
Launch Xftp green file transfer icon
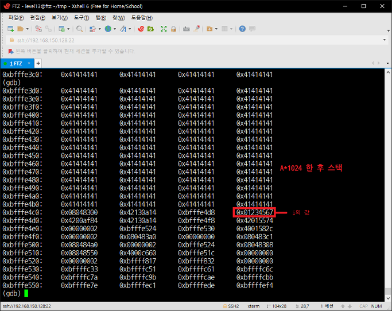click(150, 29)
